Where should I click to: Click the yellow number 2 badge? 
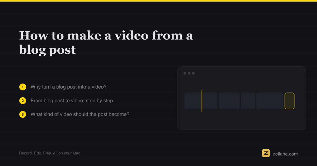(23, 101)
